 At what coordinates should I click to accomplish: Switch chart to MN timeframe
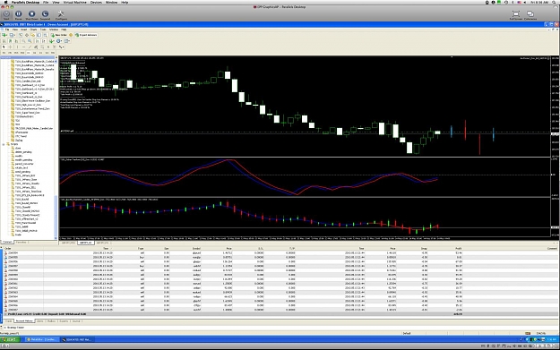tap(53, 53)
